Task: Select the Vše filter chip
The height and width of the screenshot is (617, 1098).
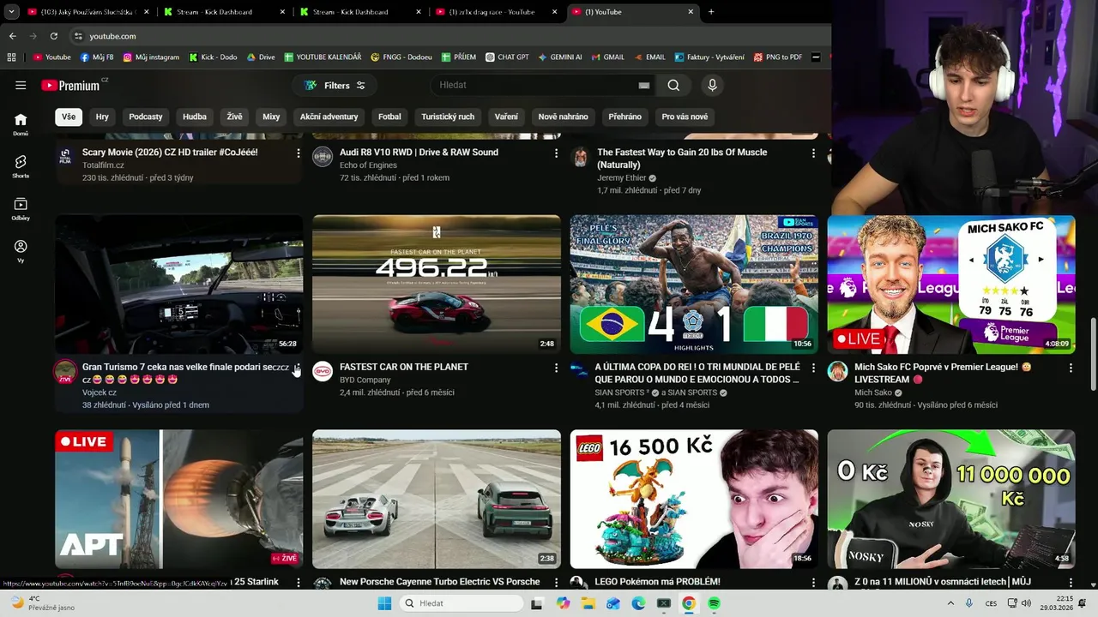Action: 69,117
